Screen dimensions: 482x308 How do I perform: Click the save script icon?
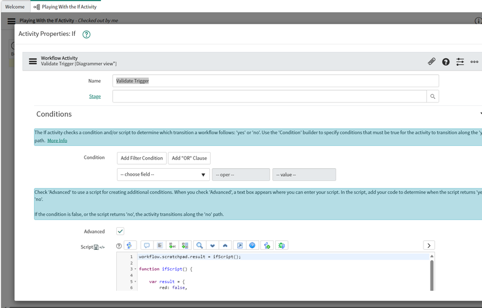tap(267, 246)
